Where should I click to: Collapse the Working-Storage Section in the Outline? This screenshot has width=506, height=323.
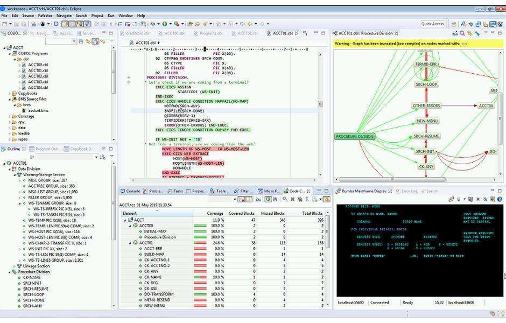point(14,174)
